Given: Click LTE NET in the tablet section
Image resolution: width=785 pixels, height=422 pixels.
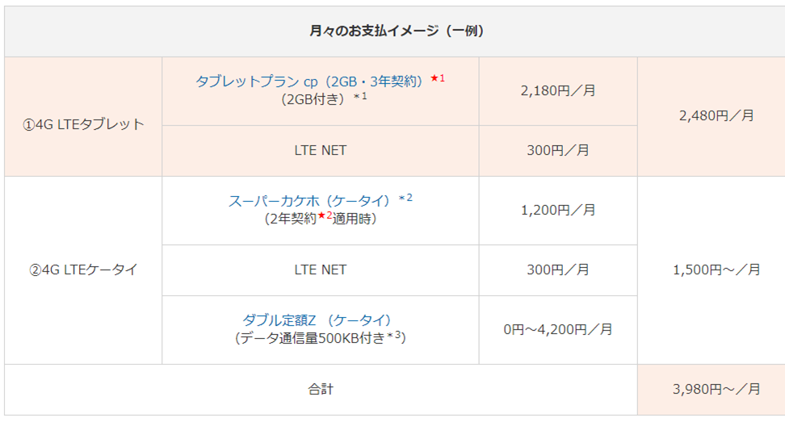Looking at the screenshot, I should [x=321, y=150].
